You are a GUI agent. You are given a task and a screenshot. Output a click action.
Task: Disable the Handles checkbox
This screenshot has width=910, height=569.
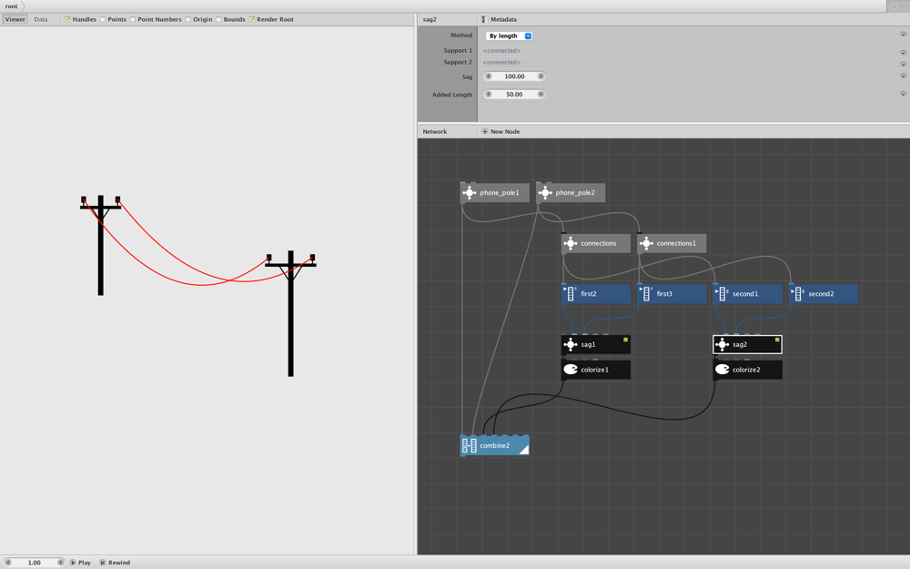pos(67,19)
